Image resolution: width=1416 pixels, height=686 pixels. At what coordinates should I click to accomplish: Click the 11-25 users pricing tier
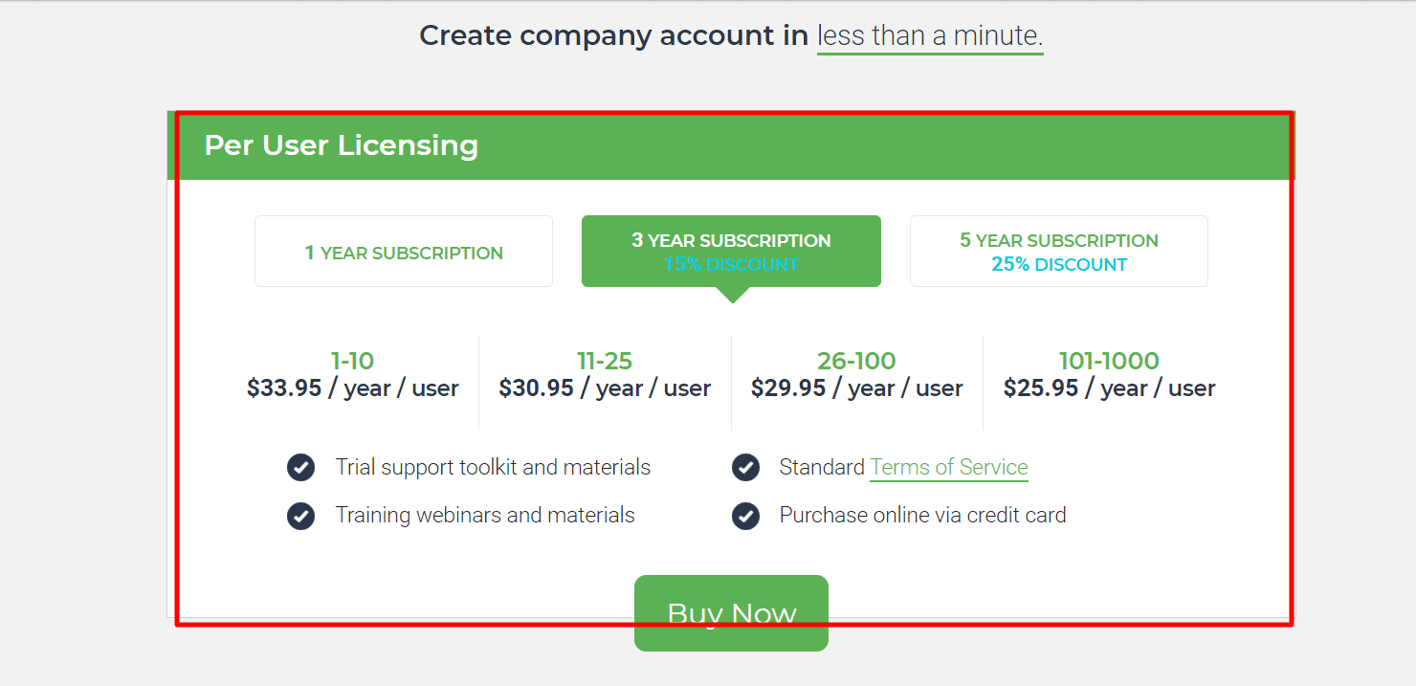click(605, 375)
